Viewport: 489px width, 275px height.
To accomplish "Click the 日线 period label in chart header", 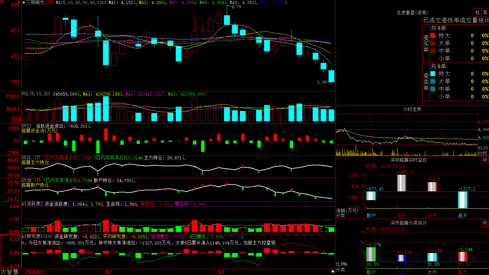I will (49, 2).
